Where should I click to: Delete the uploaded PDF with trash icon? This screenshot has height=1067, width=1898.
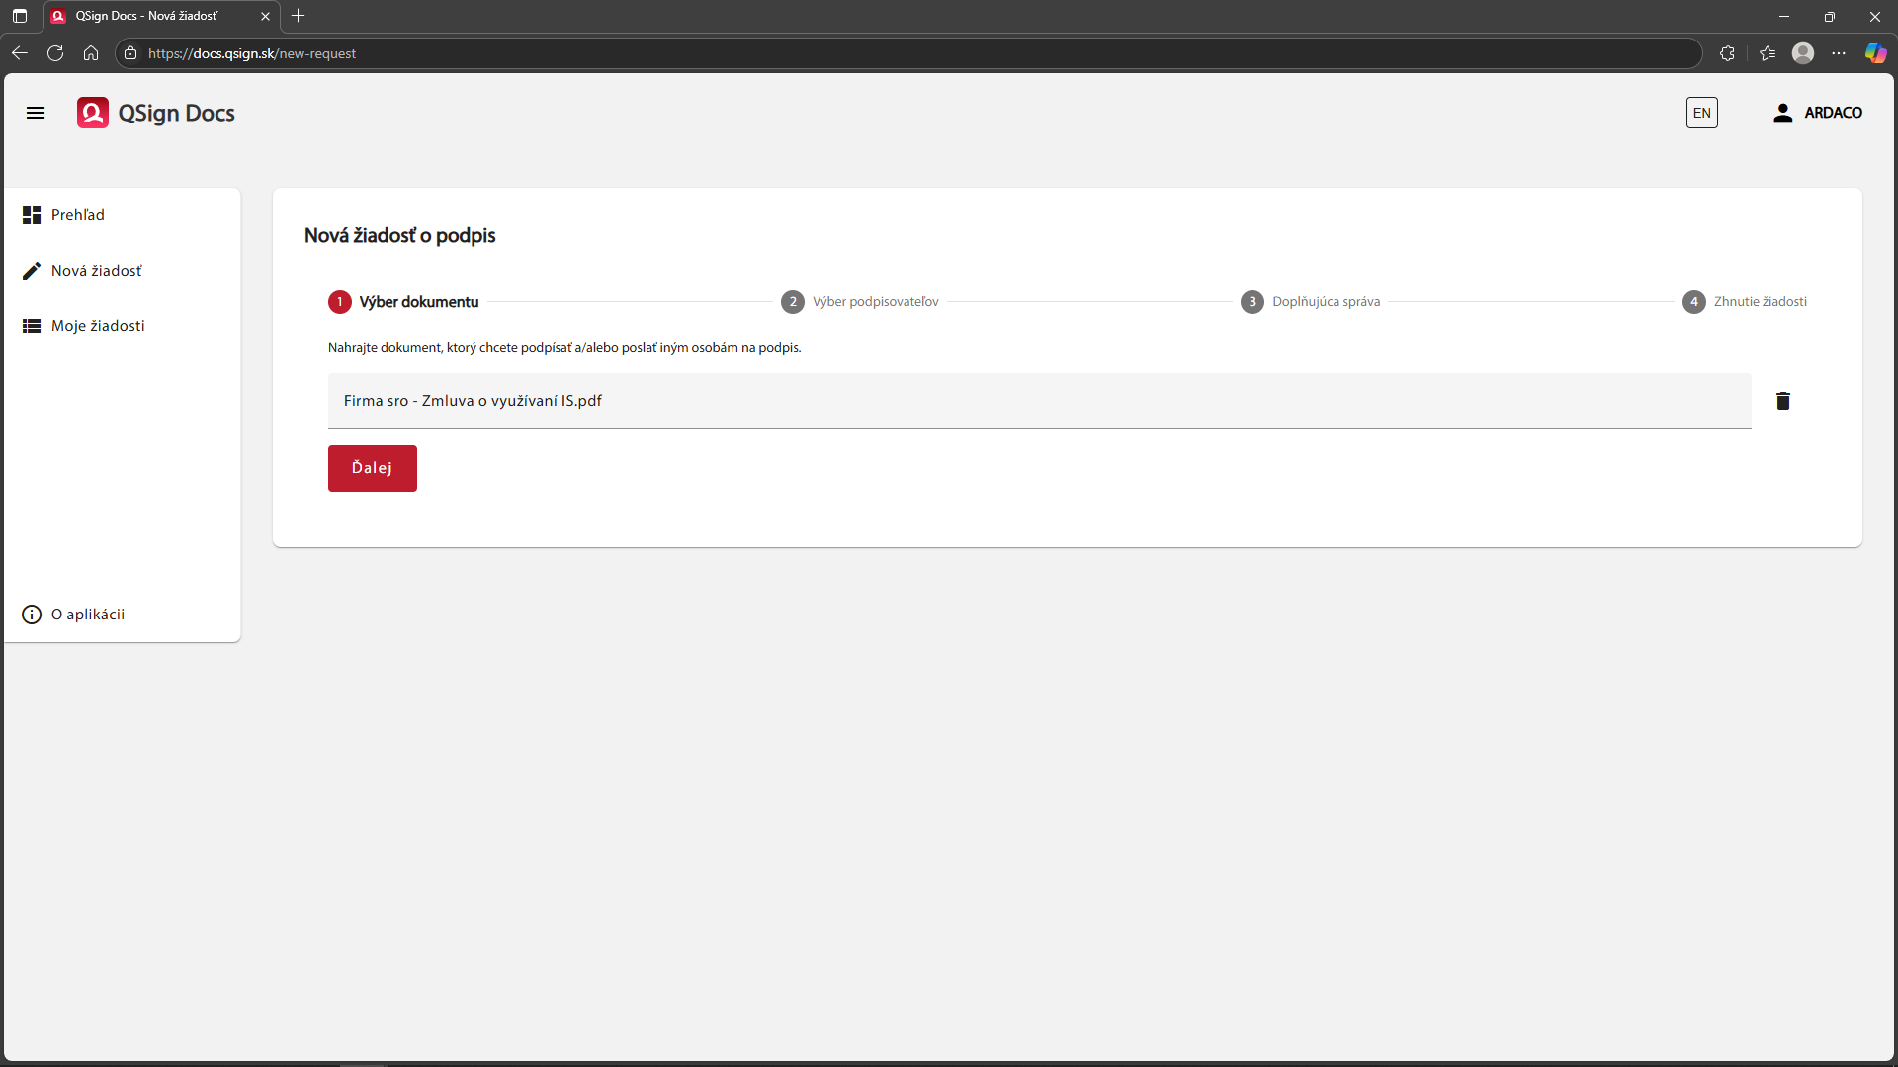1782,401
